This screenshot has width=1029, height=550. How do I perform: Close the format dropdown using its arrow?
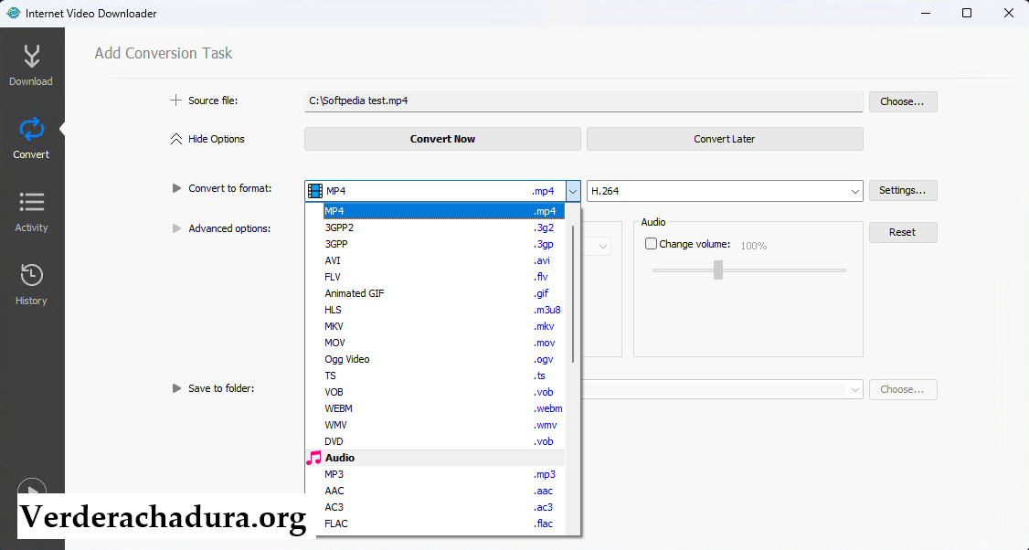[573, 191]
